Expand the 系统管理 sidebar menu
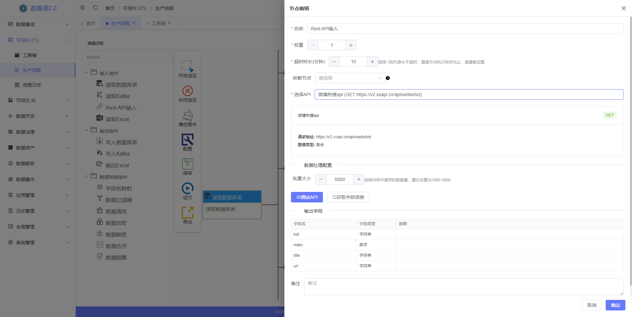 coord(38,243)
